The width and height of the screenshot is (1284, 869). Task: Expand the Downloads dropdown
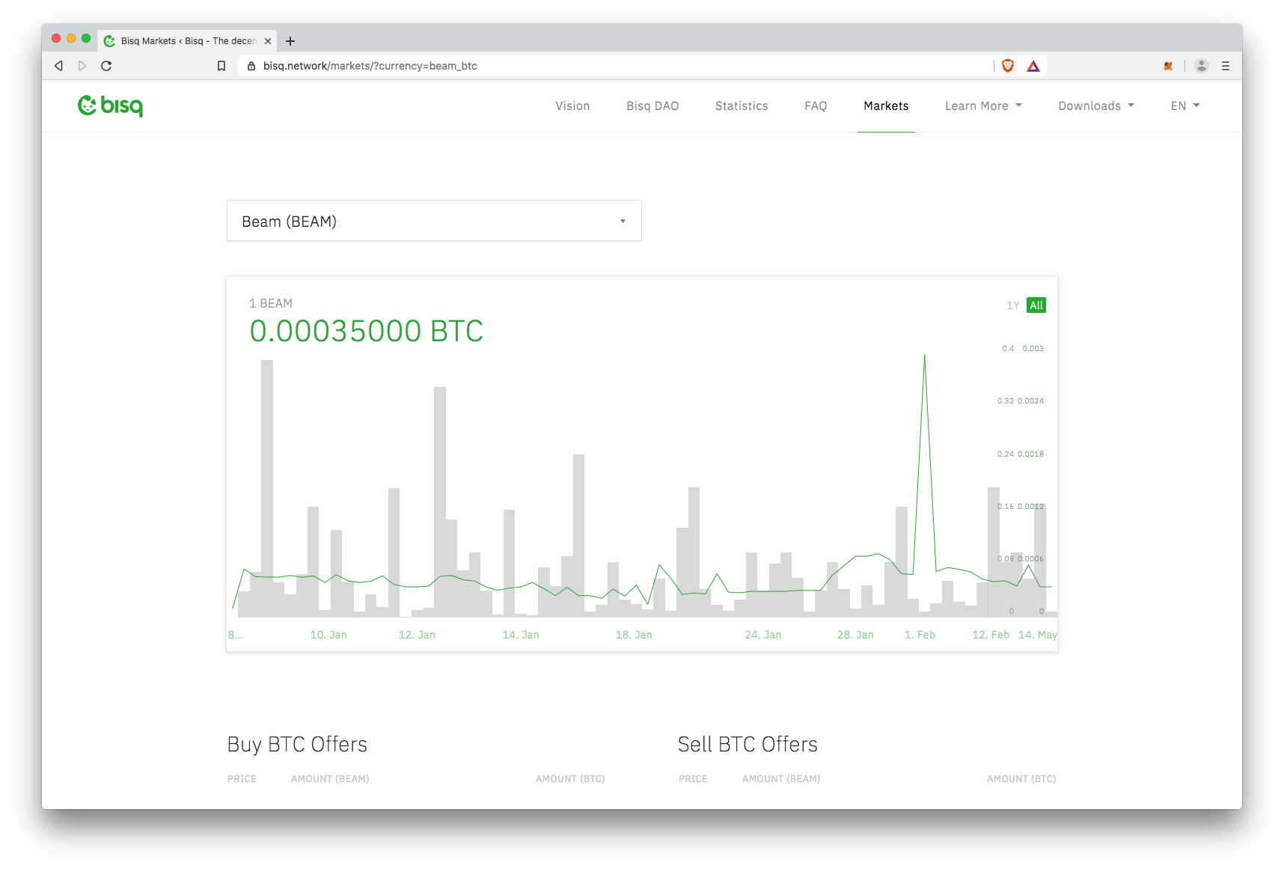(1096, 106)
